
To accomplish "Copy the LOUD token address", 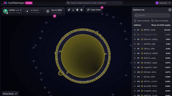I will (21, 10).
